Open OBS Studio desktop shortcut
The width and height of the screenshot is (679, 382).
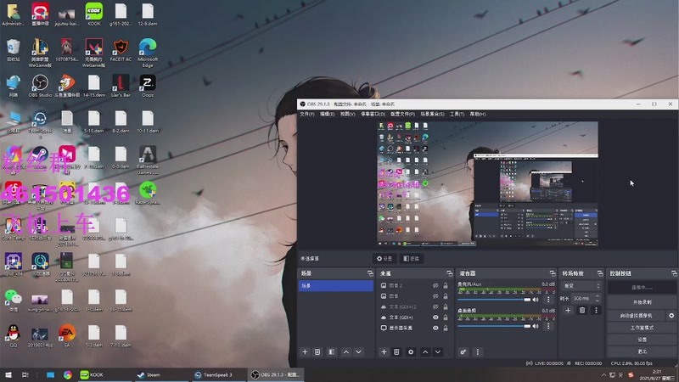tap(40, 86)
